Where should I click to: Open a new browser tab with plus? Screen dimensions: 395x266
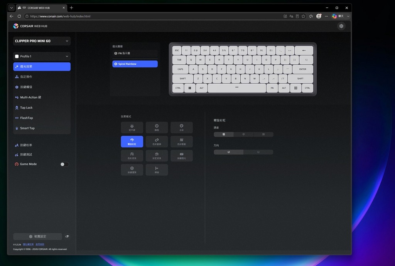(x=71, y=8)
